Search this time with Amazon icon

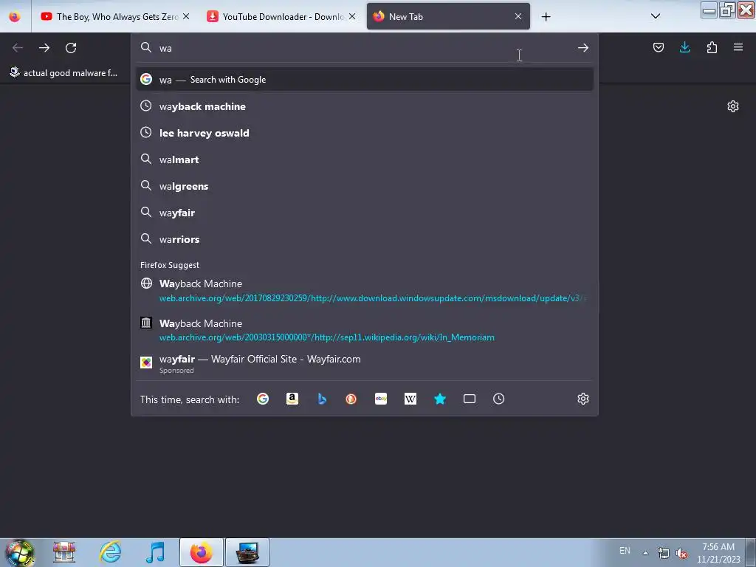(292, 399)
